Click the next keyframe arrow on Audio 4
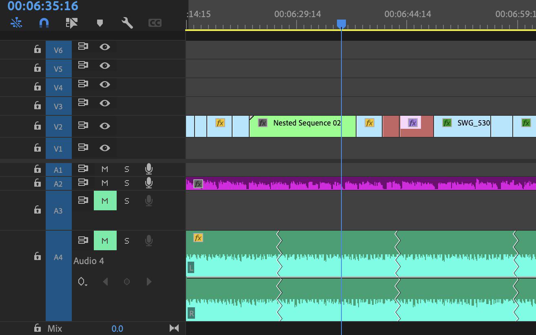536x335 pixels. click(x=148, y=282)
